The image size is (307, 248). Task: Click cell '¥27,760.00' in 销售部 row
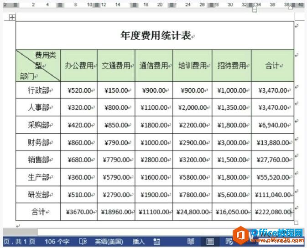tap(273, 160)
